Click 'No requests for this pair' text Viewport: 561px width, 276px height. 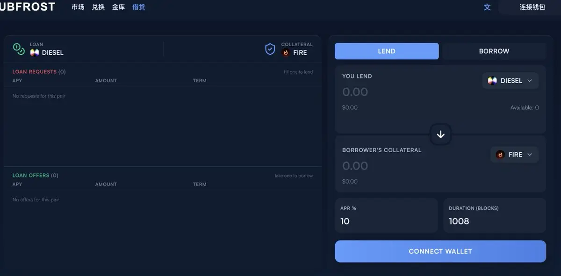tap(39, 96)
